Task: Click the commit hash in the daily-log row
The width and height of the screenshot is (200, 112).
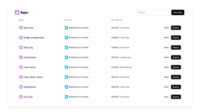Action: (115, 47)
